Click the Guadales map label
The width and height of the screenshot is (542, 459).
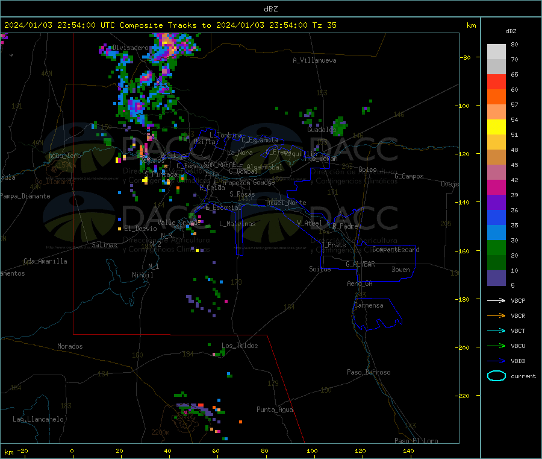pyautogui.click(x=322, y=130)
